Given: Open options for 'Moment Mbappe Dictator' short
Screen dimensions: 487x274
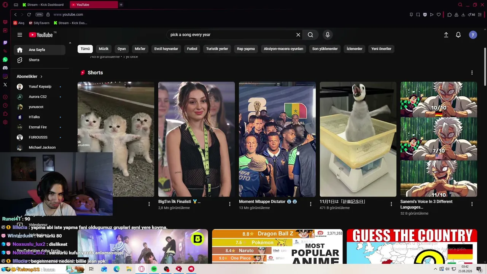Looking at the screenshot, I should [310, 204].
